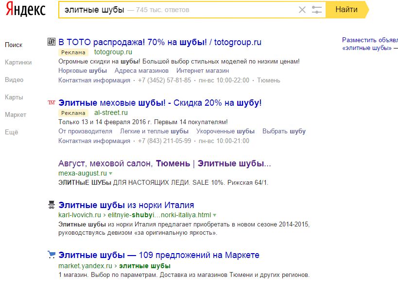Viewport: 398px width, 290px height.
Task: Click phone number +7 (843) 211-05-99
Action: click(164, 141)
